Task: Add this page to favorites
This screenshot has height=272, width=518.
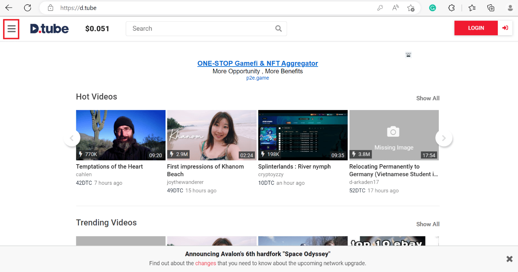Action: (411, 8)
